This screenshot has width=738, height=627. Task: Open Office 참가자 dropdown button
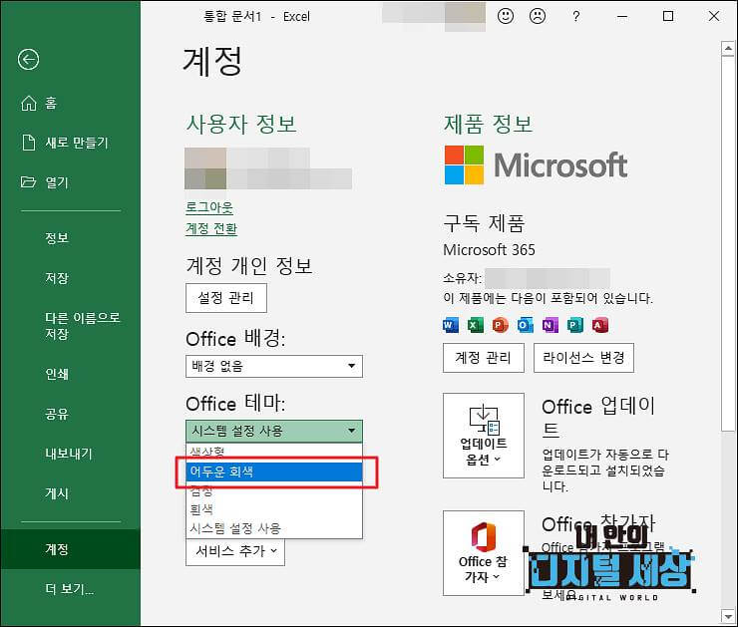point(484,553)
